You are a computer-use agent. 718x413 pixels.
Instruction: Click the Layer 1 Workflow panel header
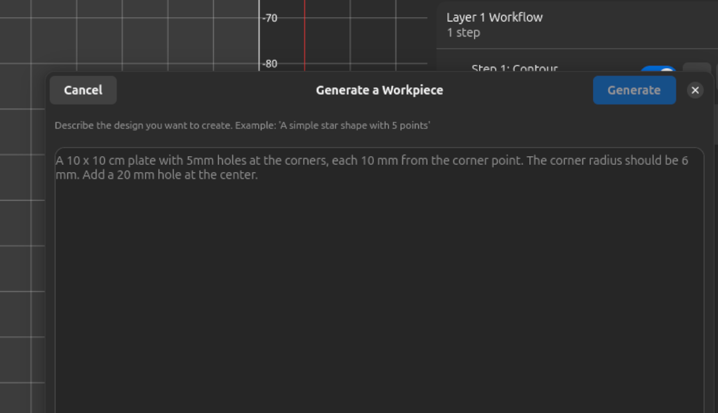click(494, 17)
